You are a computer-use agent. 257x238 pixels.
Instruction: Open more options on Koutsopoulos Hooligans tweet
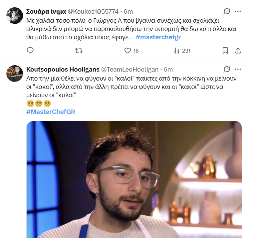click(238, 69)
